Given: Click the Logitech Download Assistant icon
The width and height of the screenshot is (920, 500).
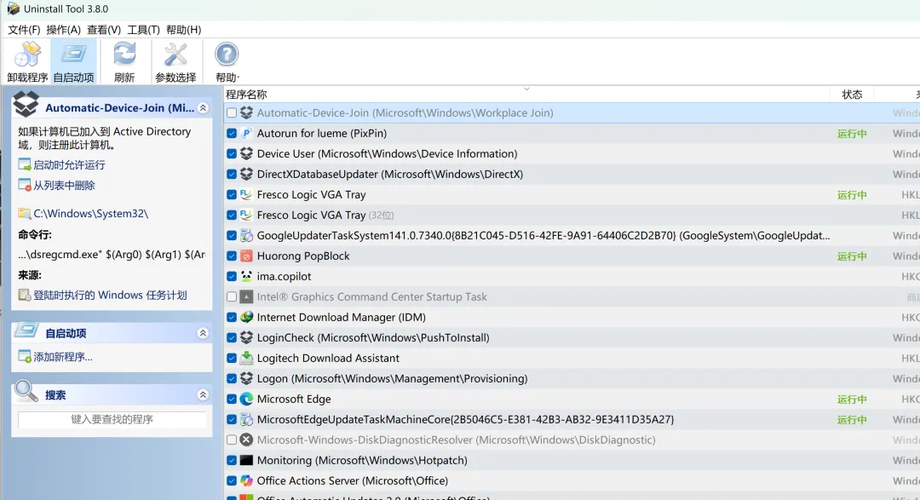Looking at the screenshot, I should coord(246,358).
